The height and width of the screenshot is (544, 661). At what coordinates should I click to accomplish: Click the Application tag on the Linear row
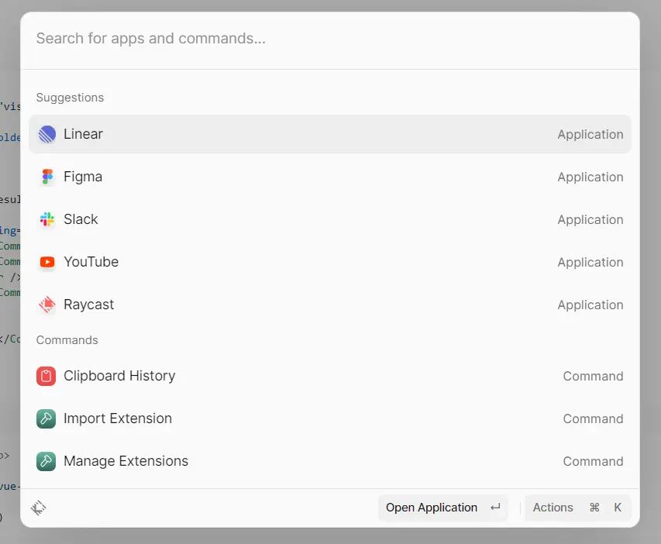pos(590,135)
